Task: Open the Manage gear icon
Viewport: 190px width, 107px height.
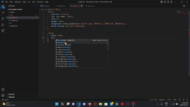Action: click(3, 95)
